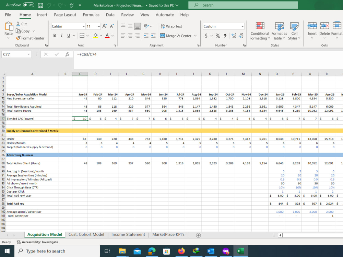The width and height of the screenshot is (343, 257).
Task: Click Increase Font Size icon
Action: click(105, 26)
